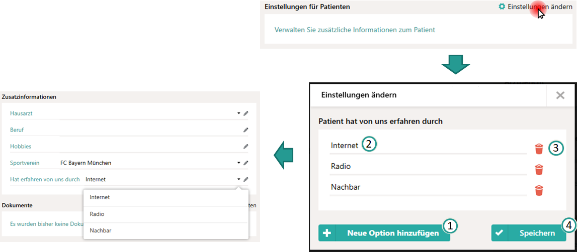Choose Radio in the dropdown list

(166, 214)
